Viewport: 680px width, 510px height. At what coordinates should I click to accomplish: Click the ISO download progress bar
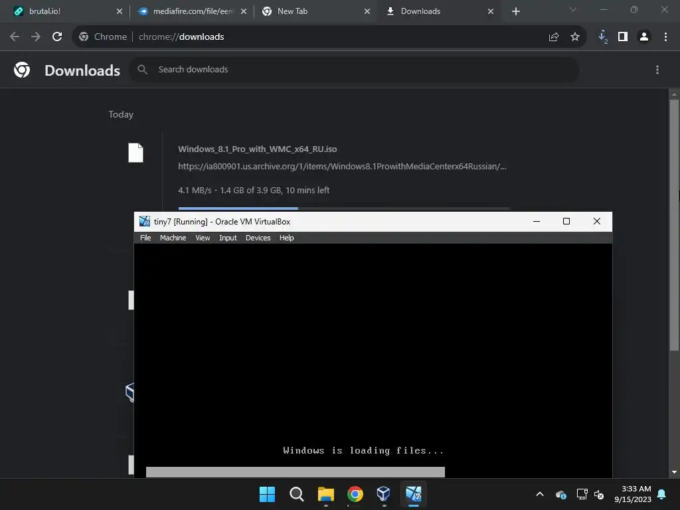[344, 209]
